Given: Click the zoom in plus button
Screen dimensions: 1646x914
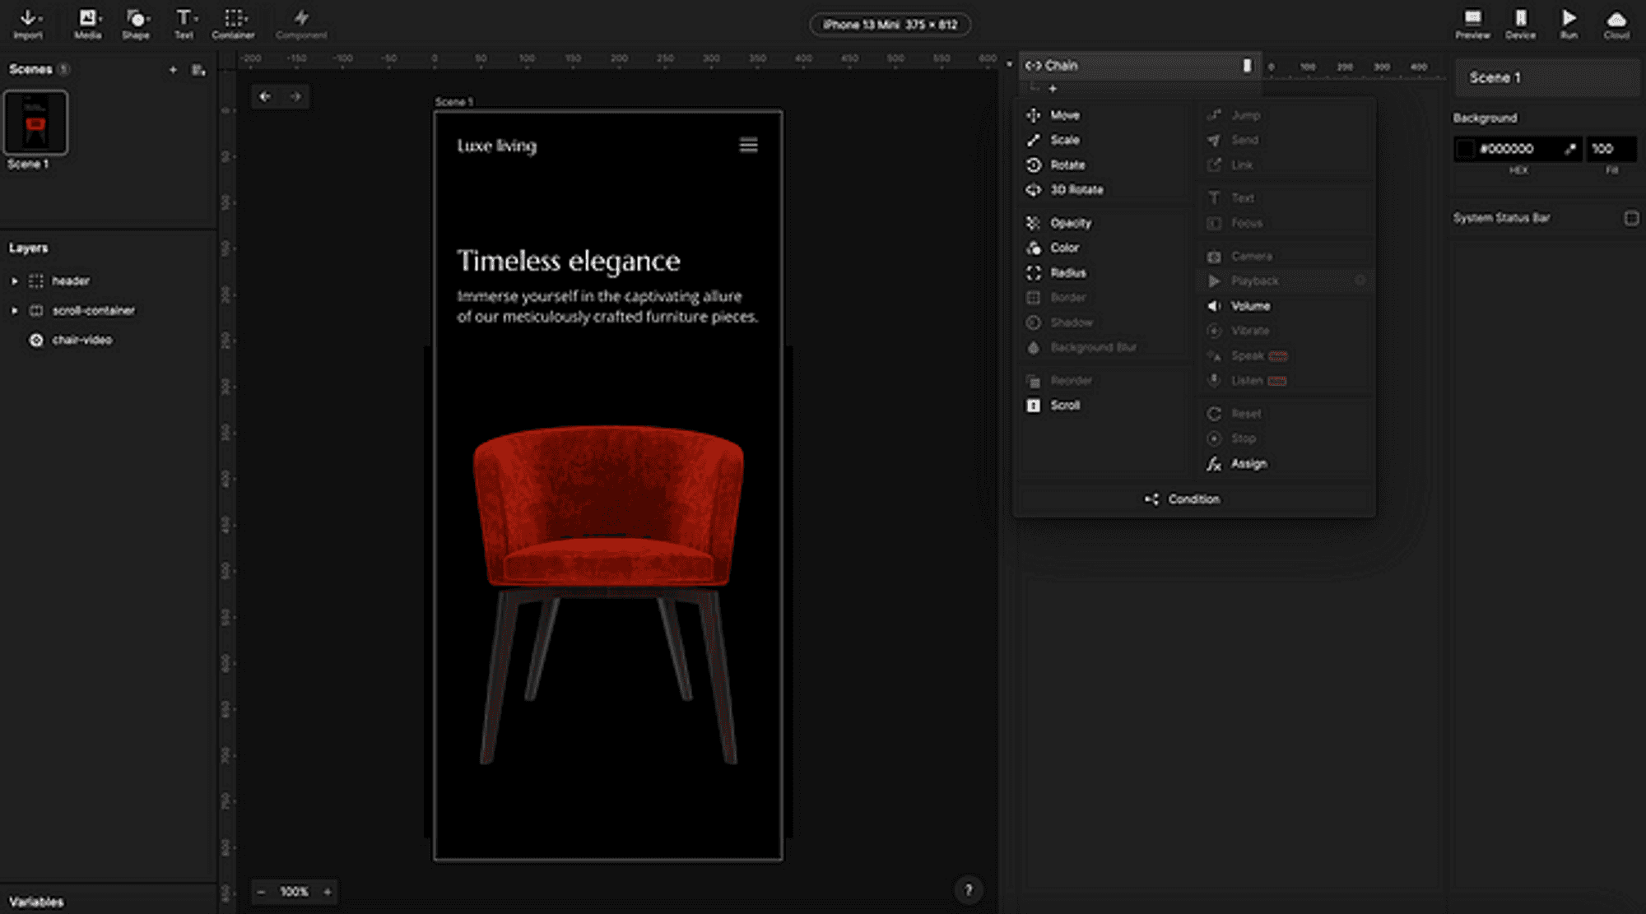Looking at the screenshot, I should 328,892.
